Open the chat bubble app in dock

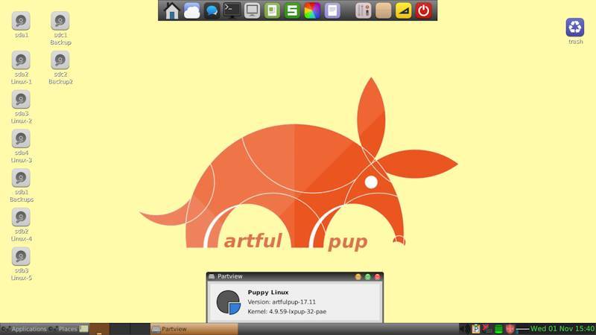[212, 10]
